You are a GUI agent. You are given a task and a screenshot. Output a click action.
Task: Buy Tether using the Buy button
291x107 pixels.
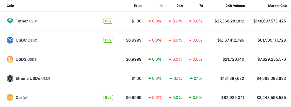coord(108,21)
